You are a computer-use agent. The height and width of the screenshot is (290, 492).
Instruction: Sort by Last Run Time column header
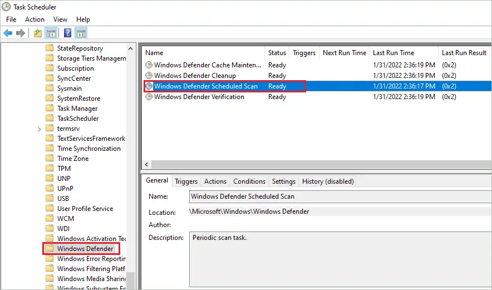[404, 53]
